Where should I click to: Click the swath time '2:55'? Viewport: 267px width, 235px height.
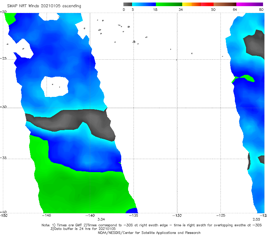coord(256,219)
